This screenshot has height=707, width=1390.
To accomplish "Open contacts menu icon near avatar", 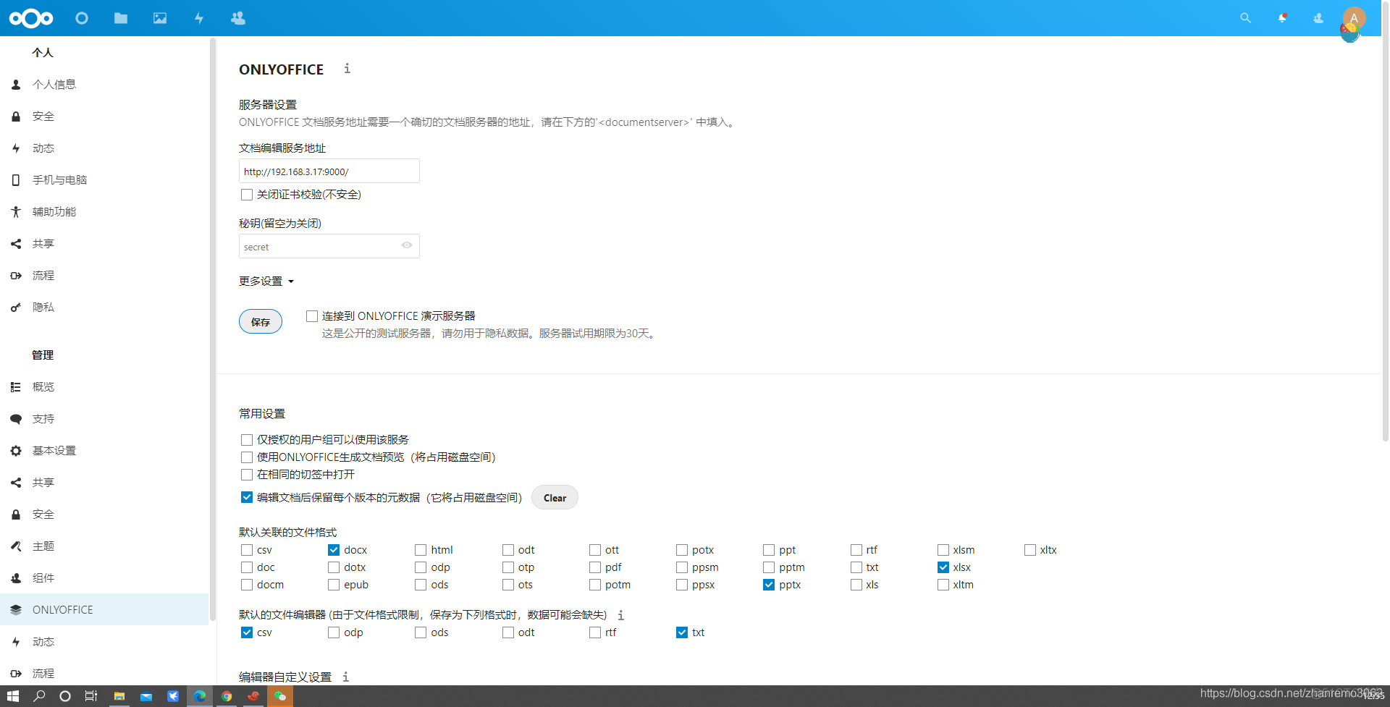I will point(1318,18).
